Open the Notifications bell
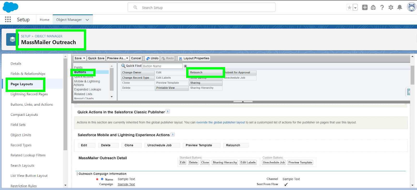The width and height of the screenshot is (417, 190). [400, 8]
